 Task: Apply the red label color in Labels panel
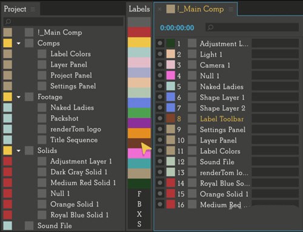[139, 32]
